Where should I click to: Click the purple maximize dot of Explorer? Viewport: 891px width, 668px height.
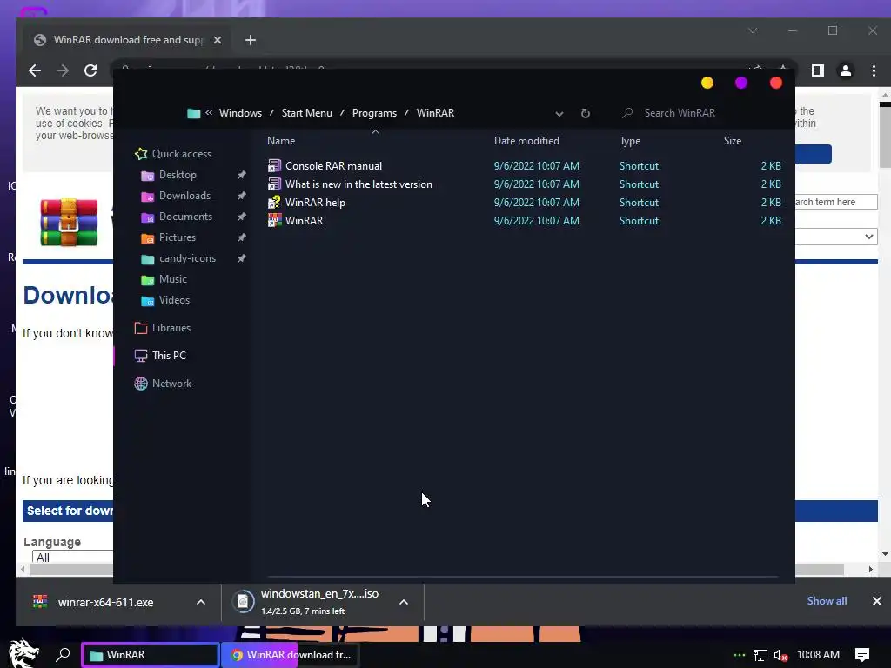[x=741, y=83]
